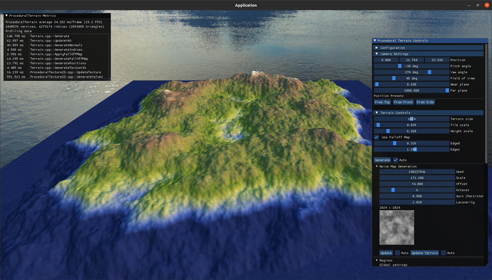Click the noise Scale field 171.200
Screen dimensions: 492x280
point(417,178)
